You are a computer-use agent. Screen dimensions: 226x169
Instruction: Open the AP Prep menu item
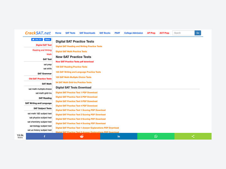click(x=151, y=33)
